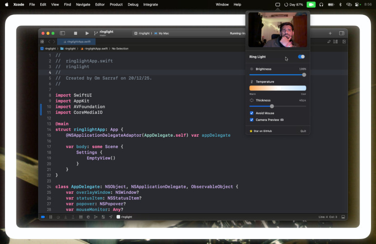Image resolution: width=376 pixels, height=244 pixels.
Task: Turn off the Ring Light switch
Action: click(x=301, y=57)
